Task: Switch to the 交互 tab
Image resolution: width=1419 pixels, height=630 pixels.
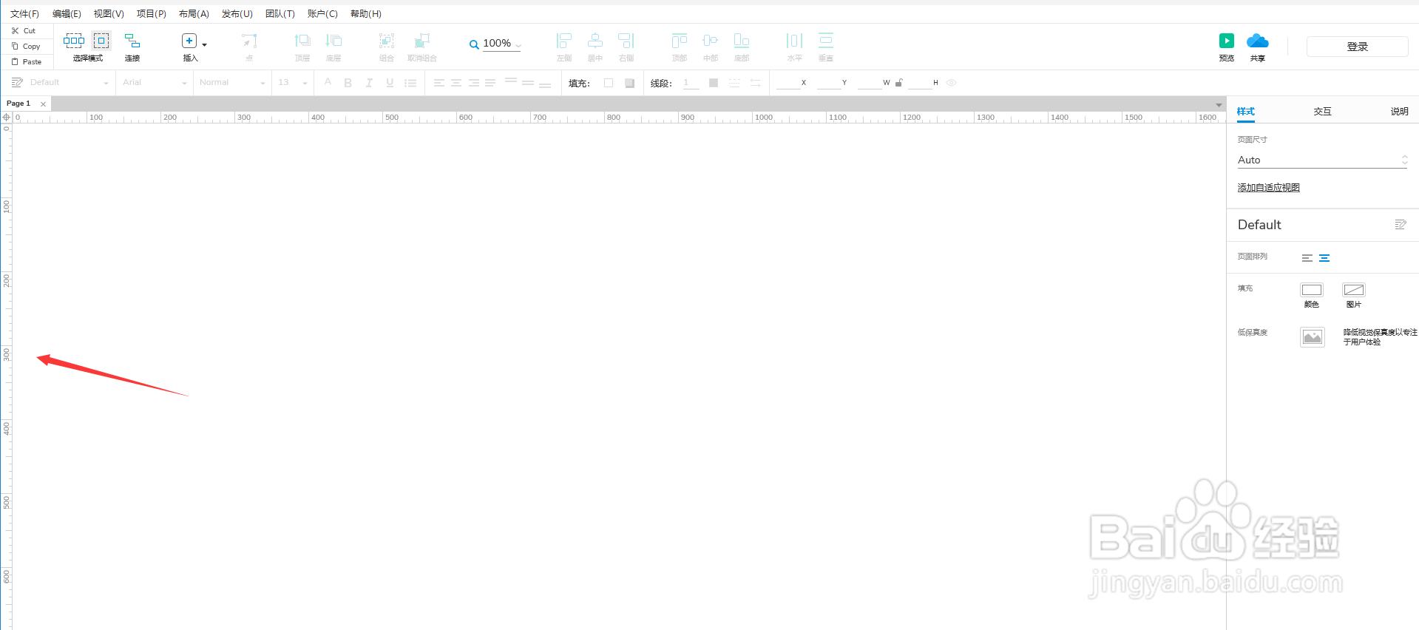Action: (1322, 112)
